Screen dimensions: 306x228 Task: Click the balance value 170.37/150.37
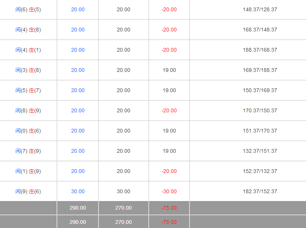tap(260, 110)
